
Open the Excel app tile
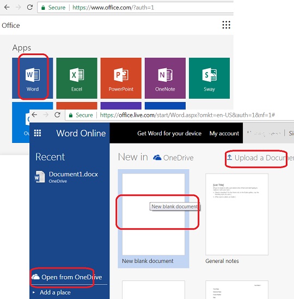pyautogui.click(x=77, y=78)
